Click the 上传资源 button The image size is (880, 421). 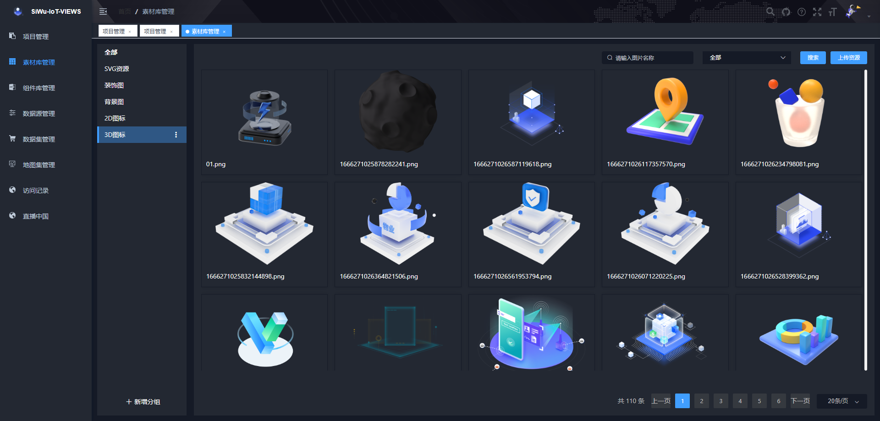point(848,58)
